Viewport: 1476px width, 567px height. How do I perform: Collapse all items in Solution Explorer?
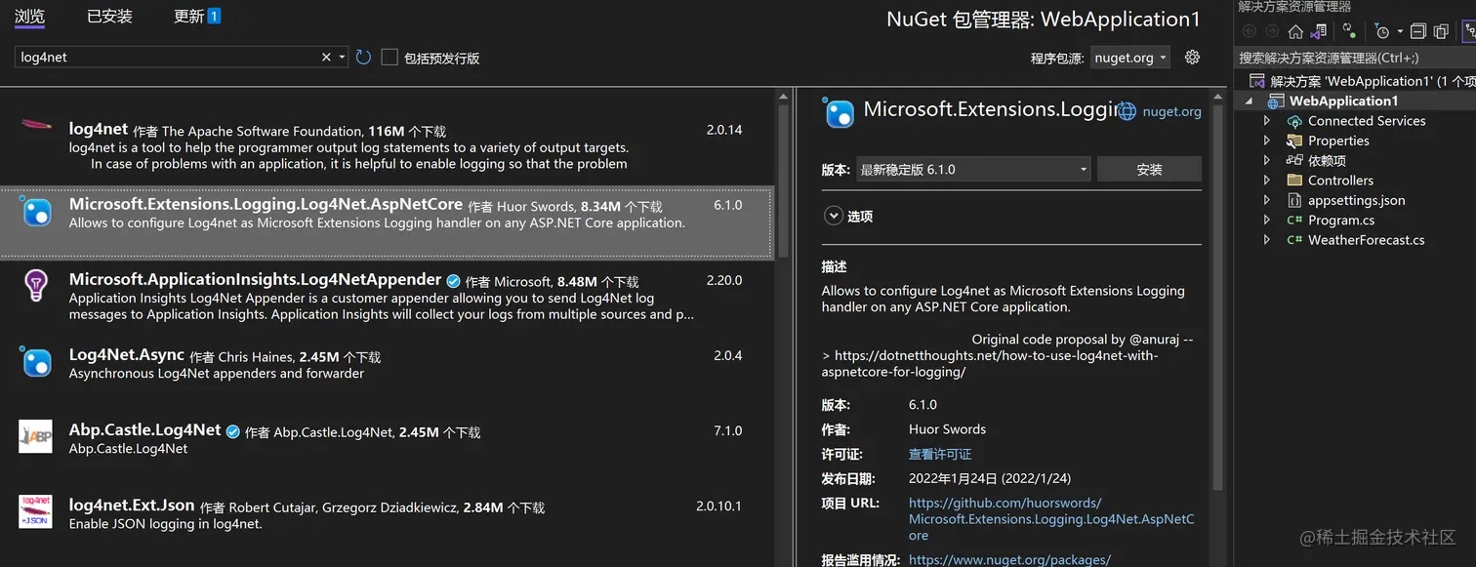click(1417, 31)
